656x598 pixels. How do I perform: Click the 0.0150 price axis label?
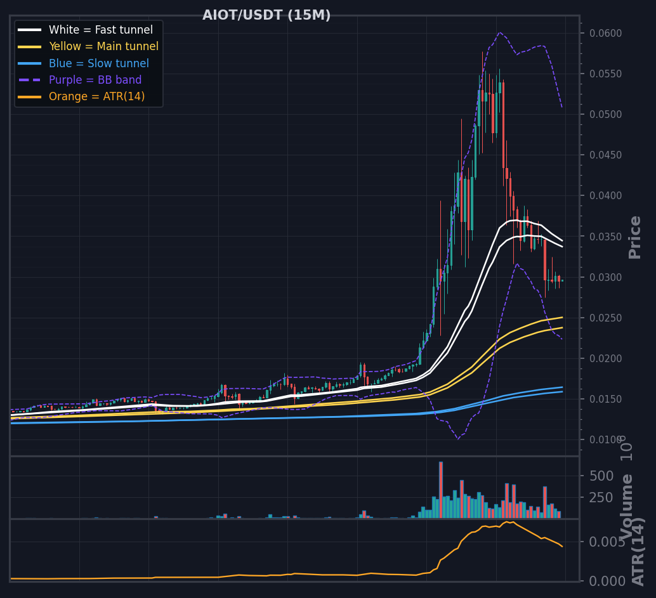tap(605, 400)
